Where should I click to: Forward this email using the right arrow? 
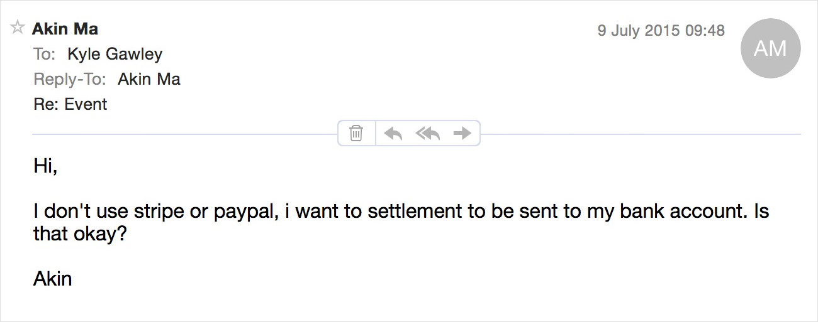tap(462, 133)
